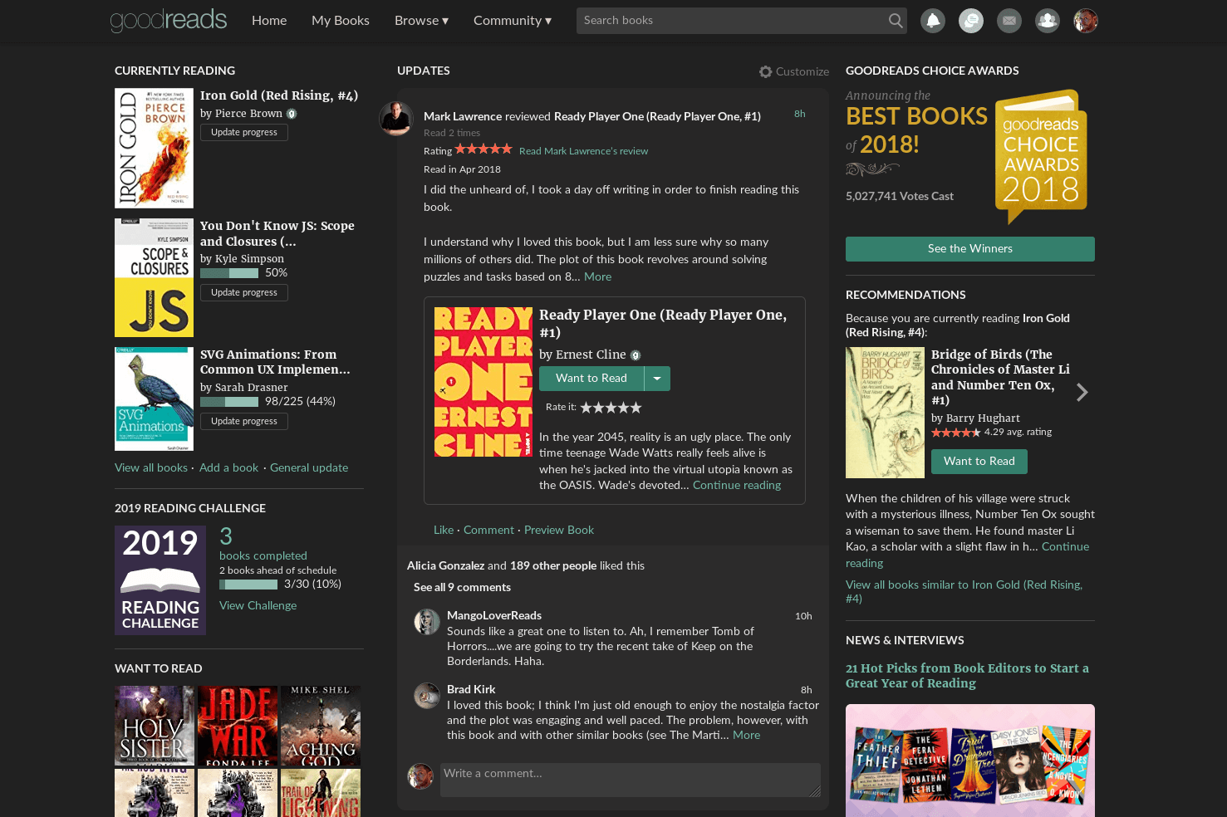The height and width of the screenshot is (817, 1227).
Task: Open the Browse dropdown menu
Action: pos(421,21)
